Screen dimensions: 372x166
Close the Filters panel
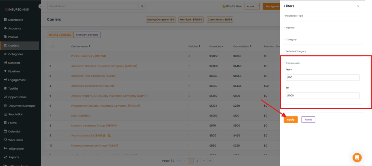[x=358, y=7]
